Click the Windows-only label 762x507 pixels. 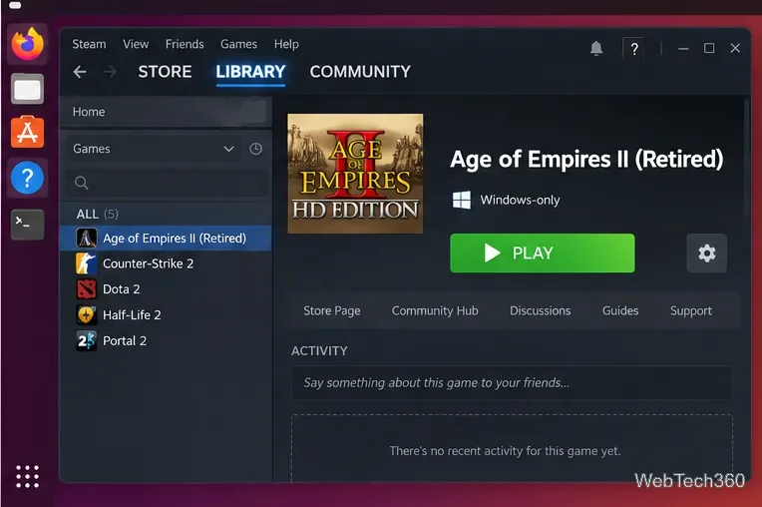click(x=520, y=200)
